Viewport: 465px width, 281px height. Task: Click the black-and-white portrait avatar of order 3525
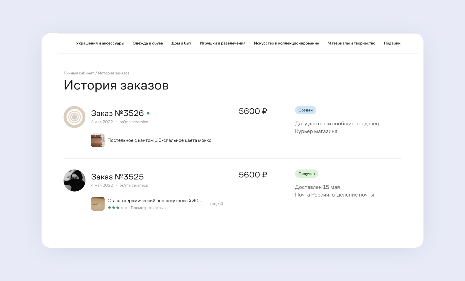click(x=75, y=180)
